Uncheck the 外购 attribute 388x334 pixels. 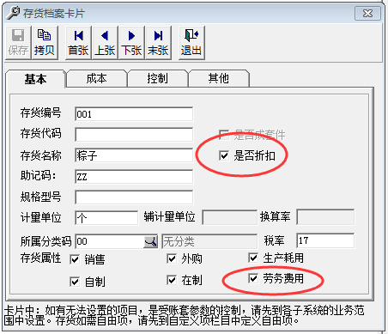(172, 258)
